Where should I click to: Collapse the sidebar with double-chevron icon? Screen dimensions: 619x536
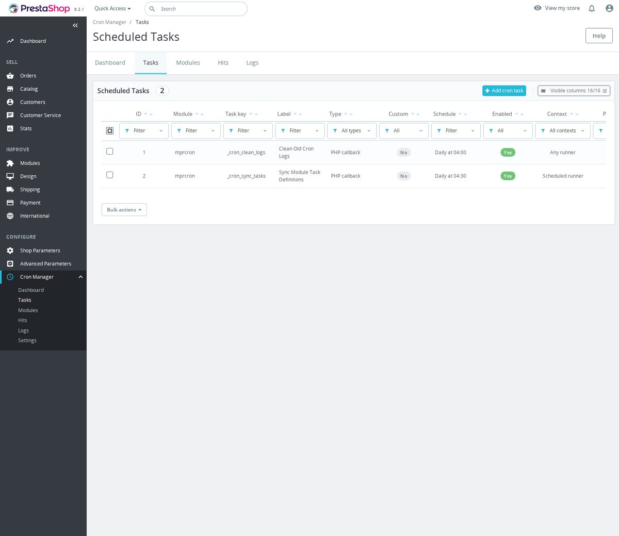coord(75,25)
